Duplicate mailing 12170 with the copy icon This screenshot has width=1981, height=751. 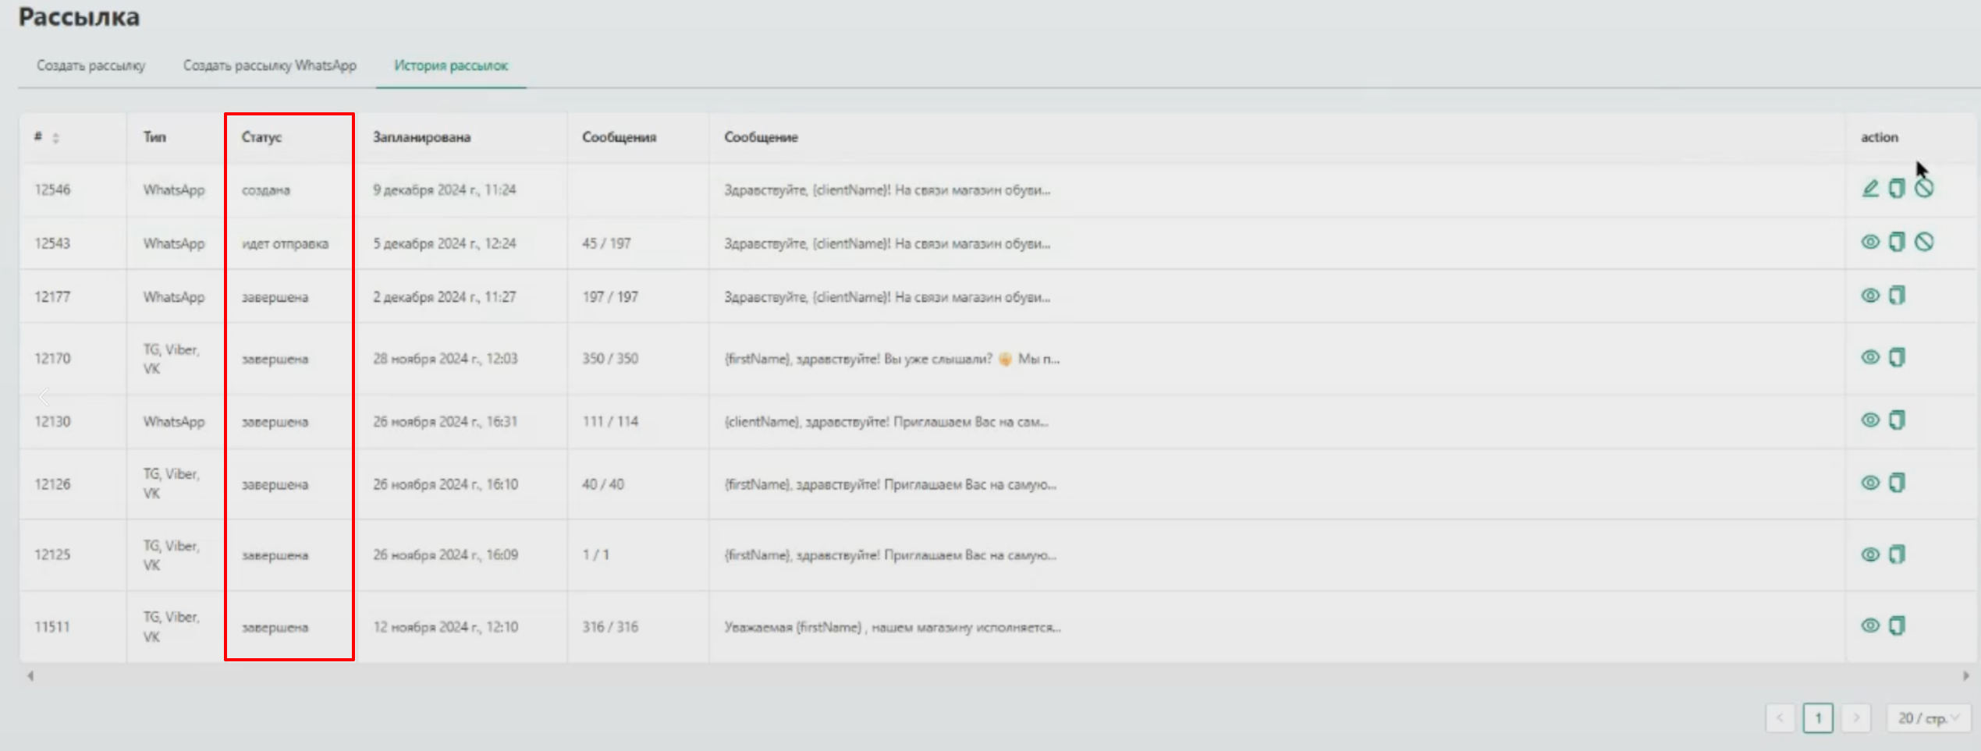pyautogui.click(x=1897, y=357)
